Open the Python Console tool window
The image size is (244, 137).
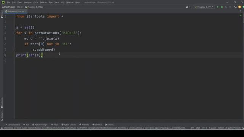pos(69,125)
